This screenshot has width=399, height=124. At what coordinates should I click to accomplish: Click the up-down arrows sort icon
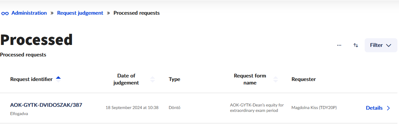356,45
